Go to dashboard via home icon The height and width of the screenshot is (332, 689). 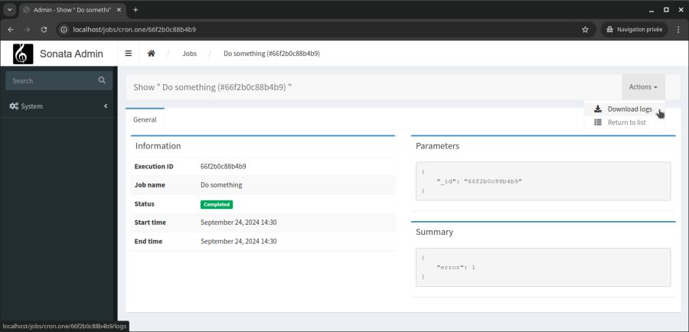[x=151, y=54]
